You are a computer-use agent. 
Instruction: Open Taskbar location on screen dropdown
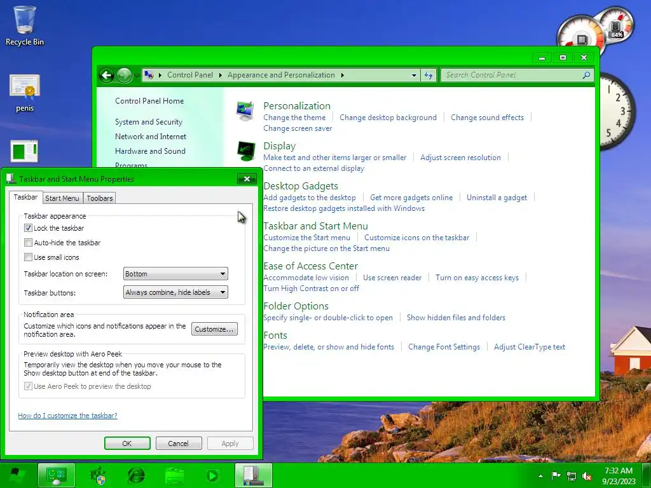(175, 274)
